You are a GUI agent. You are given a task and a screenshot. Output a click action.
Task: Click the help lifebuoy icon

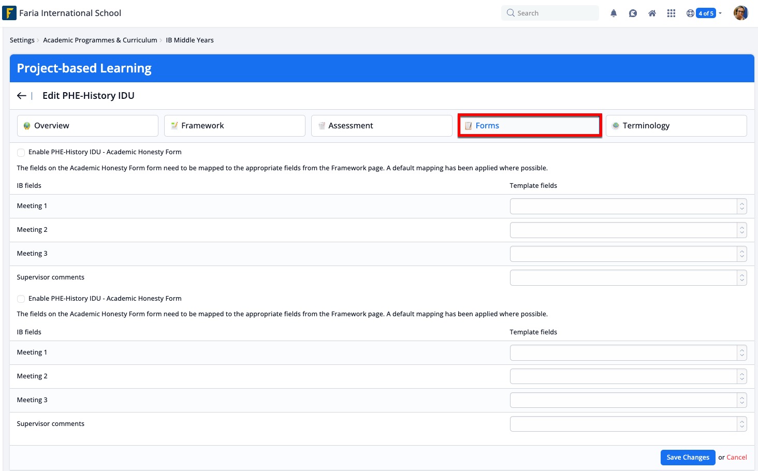[690, 13]
